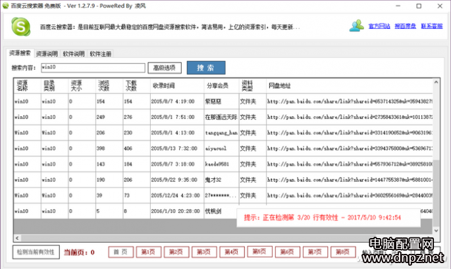Click the scroll up arrow of the results table
451x269 pixels.
click(436, 82)
